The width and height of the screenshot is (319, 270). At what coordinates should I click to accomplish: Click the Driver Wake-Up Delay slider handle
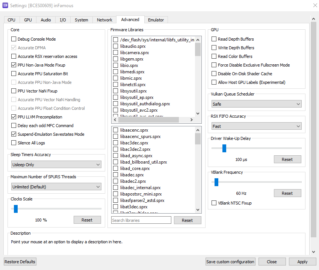click(x=224, y=148)
